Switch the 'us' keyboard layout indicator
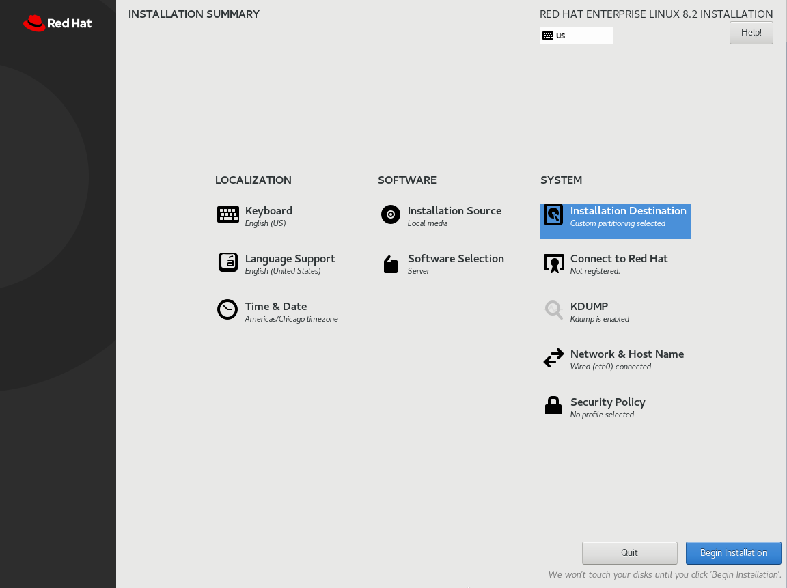This screenshot has width=787, height=588. [x=576, y=36]
